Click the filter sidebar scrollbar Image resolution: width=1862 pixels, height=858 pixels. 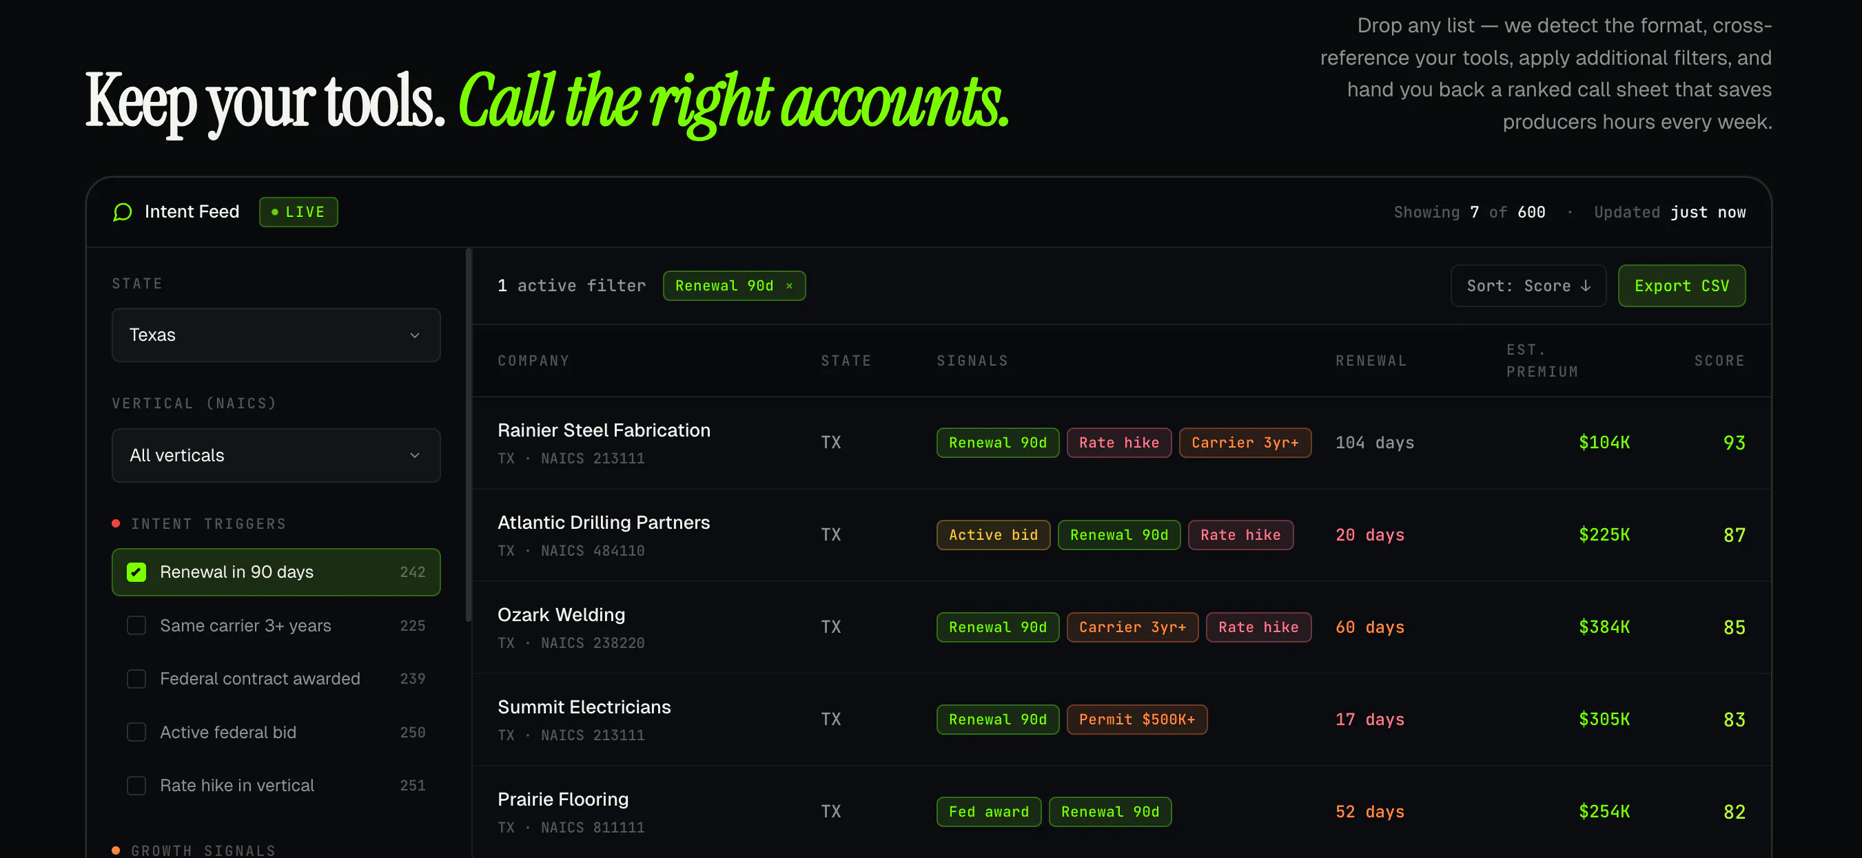pos(469,435)
